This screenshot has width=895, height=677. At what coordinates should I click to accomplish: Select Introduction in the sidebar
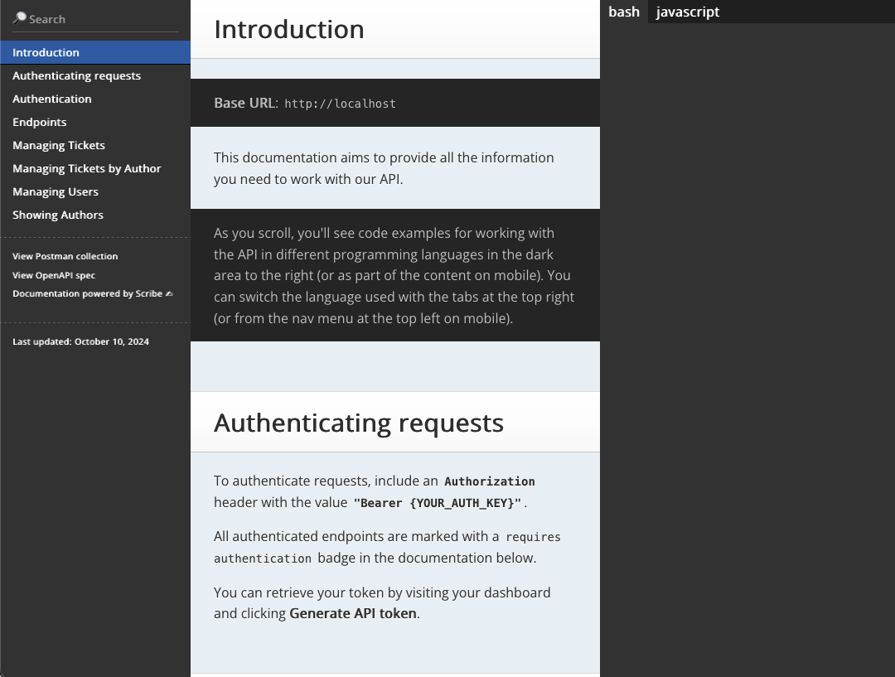click(x=46, y=52)
